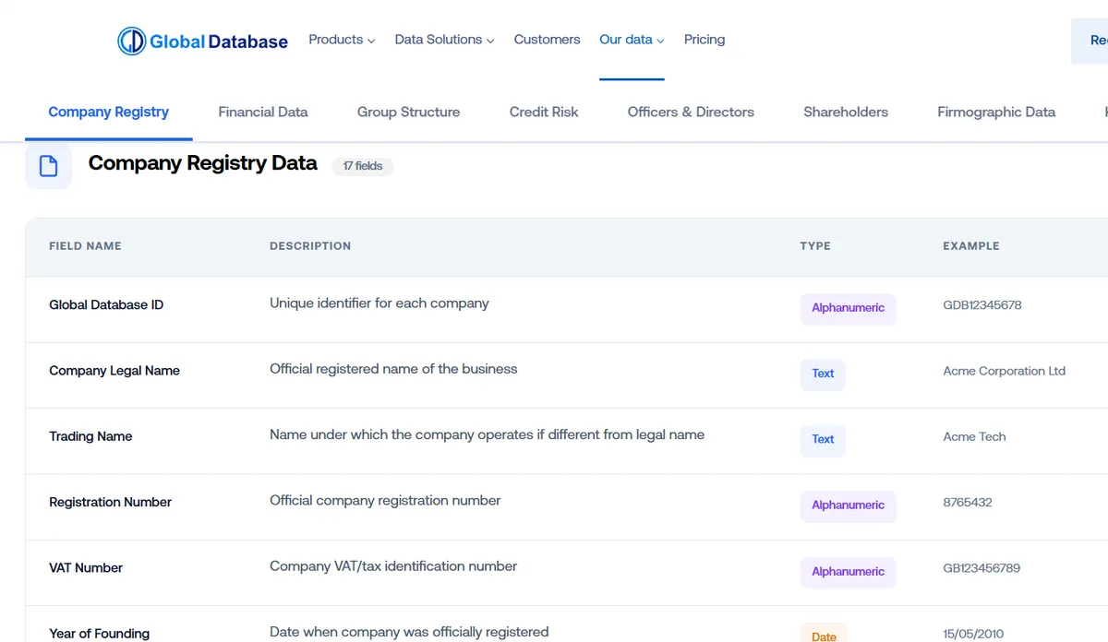Click the TYPE column header
1108x642 pixels.
pyautogui.click(x=815, y=246)
